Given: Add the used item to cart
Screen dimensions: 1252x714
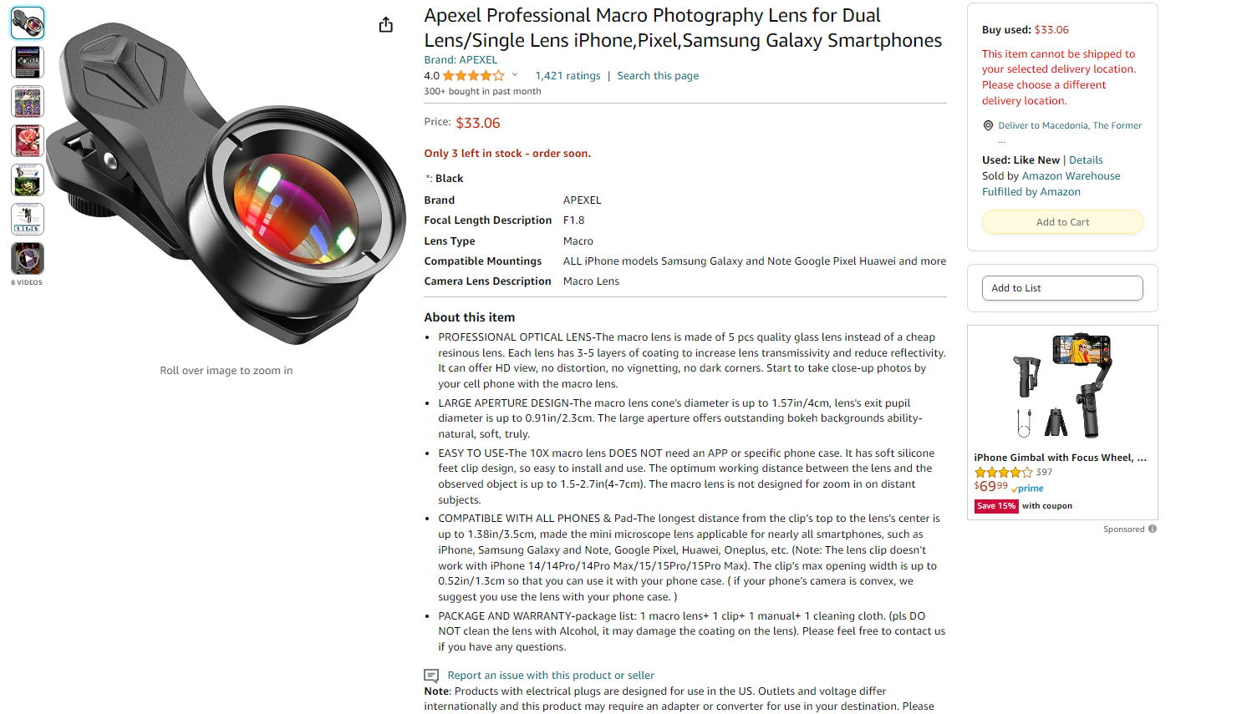Looking at the screenshot, I should (x=1062, y=222).
